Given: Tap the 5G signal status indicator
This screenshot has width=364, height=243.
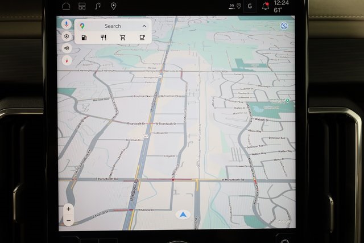Looking at the screenshot, I should (x=232, y=6).
